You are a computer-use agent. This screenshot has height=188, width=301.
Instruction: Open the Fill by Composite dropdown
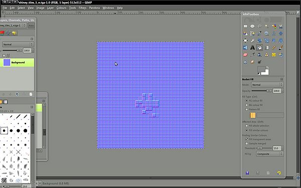coord(270,154)
